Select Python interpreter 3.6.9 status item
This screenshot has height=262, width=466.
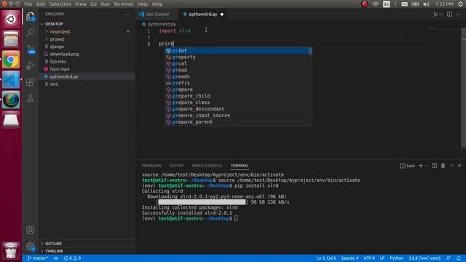(x=424, y=258)
